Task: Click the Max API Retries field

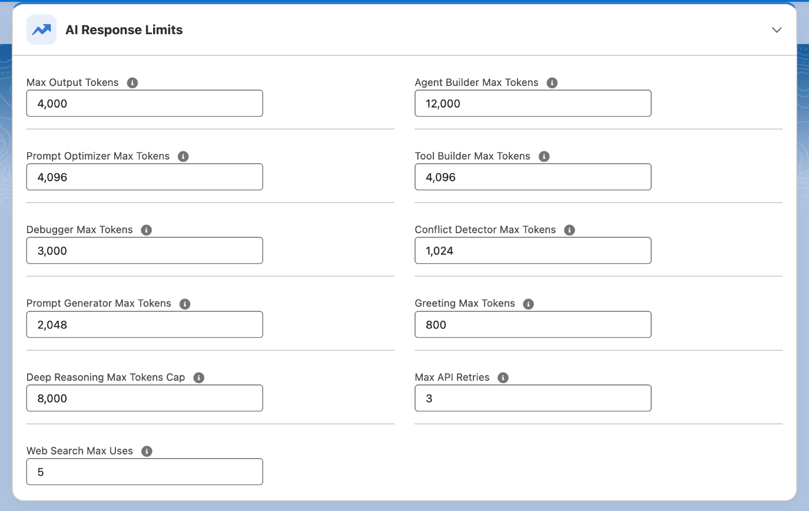Action: coord(533,398)
